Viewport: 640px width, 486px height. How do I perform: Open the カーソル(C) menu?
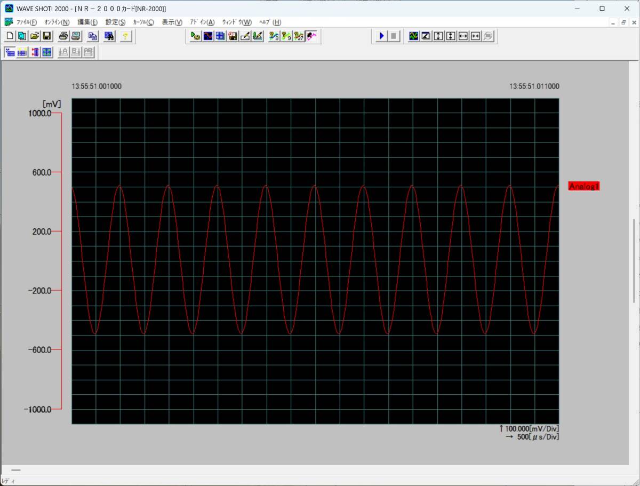[143, 22]
